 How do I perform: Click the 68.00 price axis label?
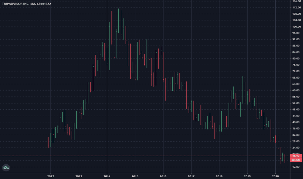[x=296, y=77]
